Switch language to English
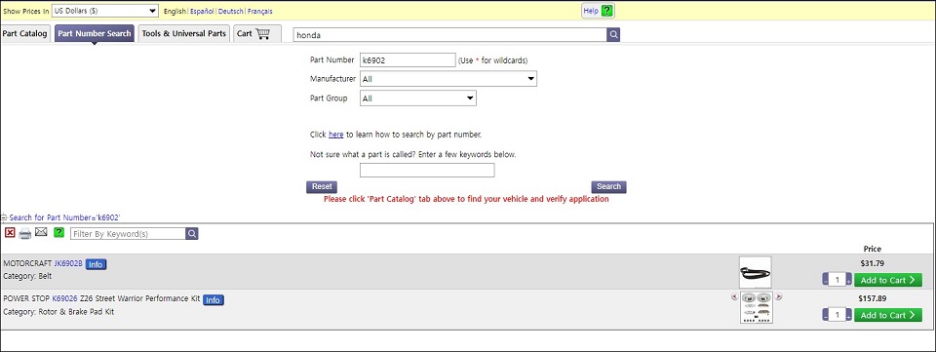 coord(175,12)
